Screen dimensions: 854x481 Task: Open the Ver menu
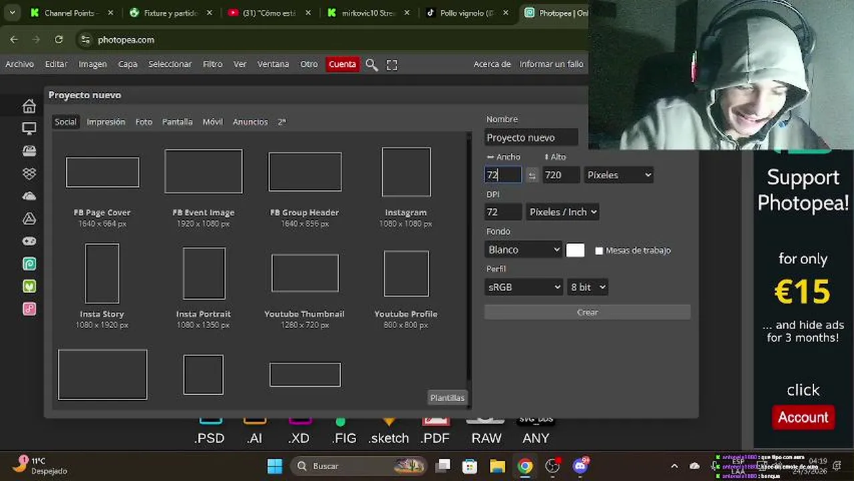coord(240,64)
